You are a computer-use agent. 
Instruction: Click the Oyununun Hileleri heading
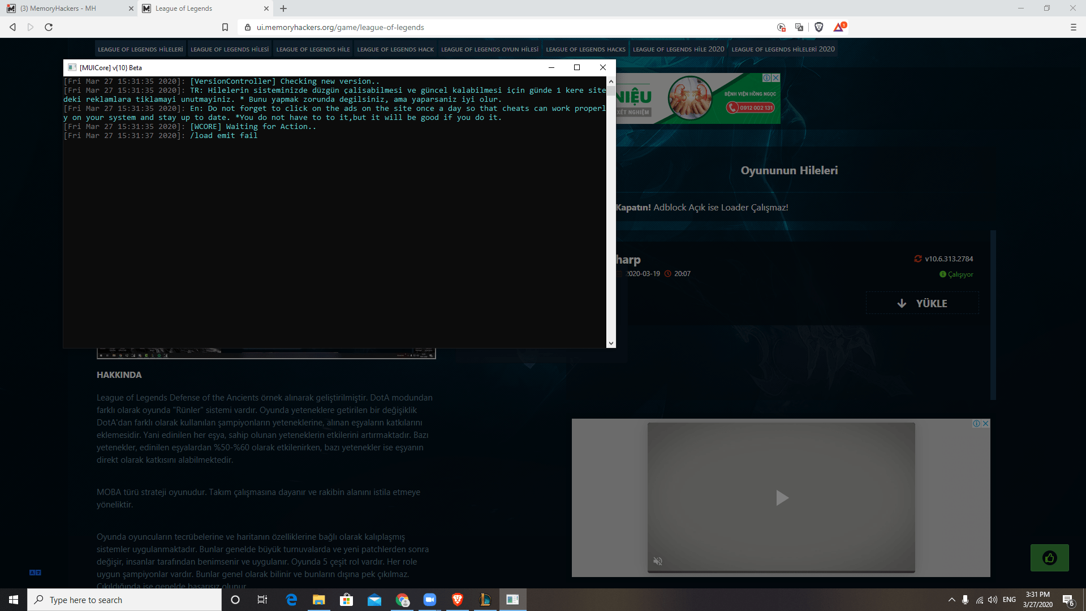[789, 170]
